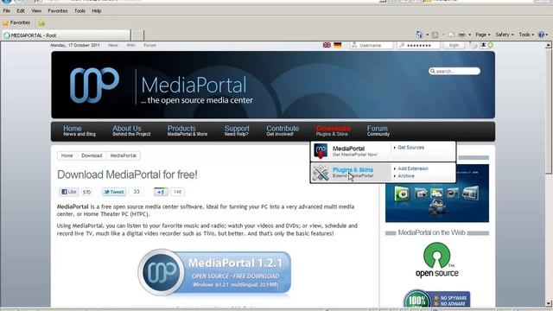Click the IE Help question mark icon

click(541, 35)
